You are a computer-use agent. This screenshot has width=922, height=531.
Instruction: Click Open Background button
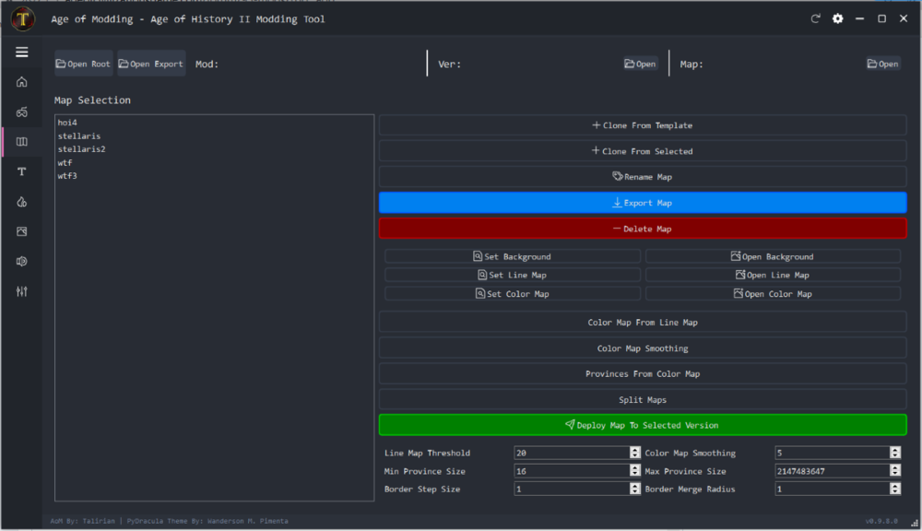(x=774, y=256)
